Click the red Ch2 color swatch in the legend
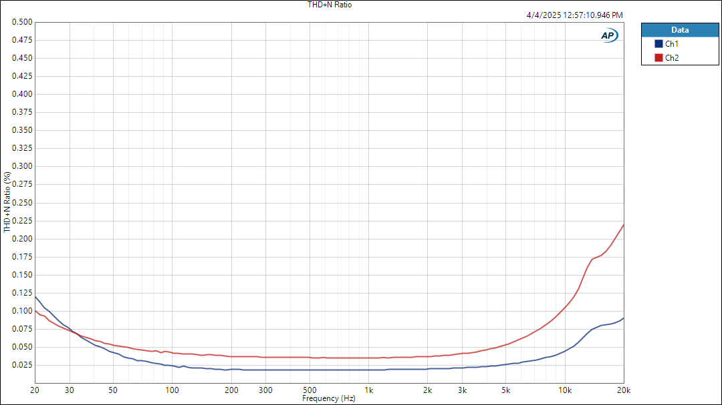Screen dimensions: 722x405 [x=658, y=58]
